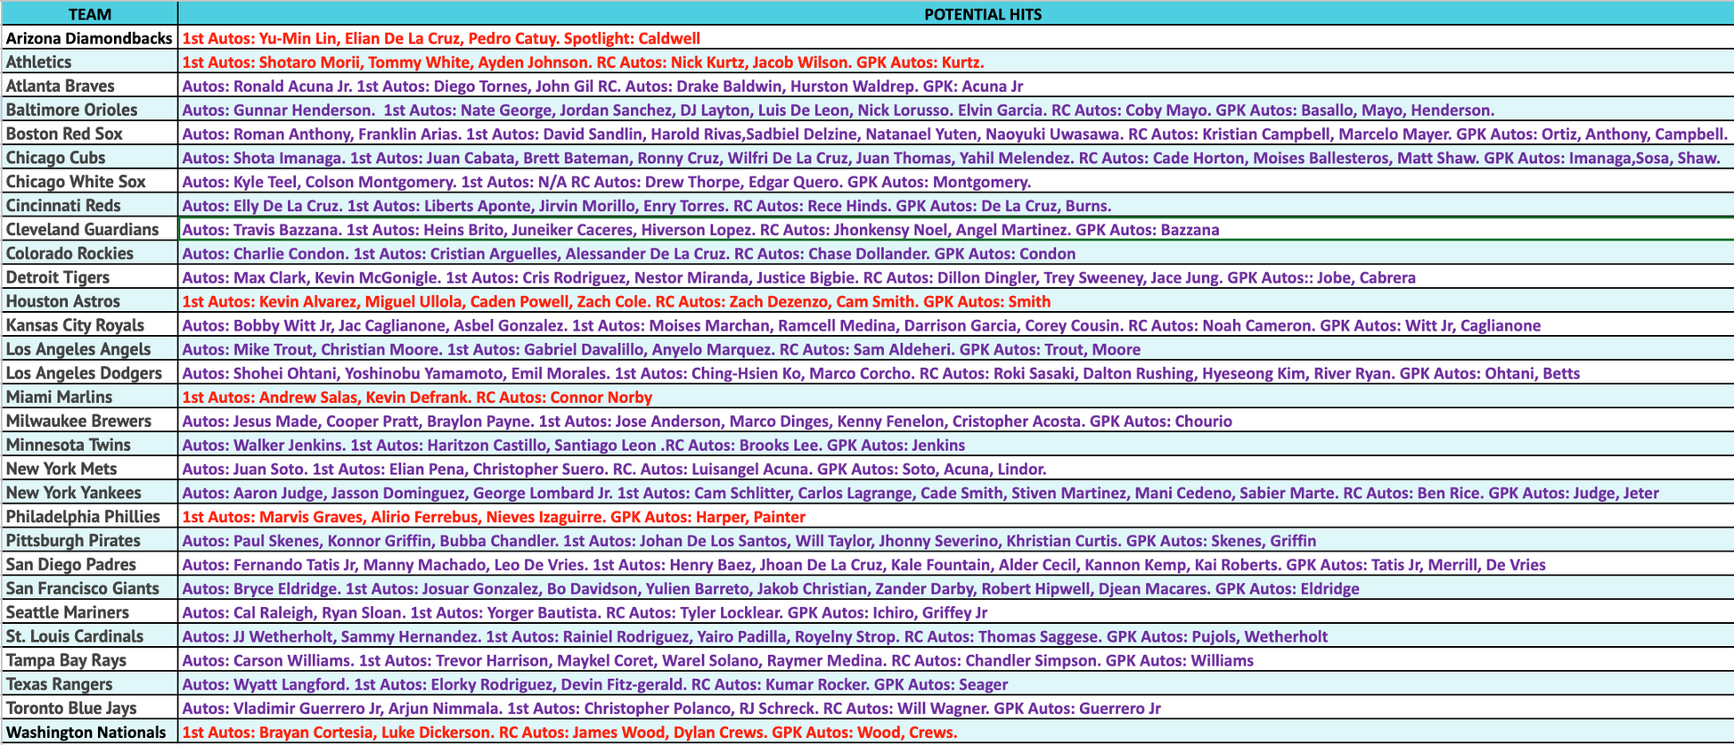Click the Athletics team name cell

tap(89, 62)
